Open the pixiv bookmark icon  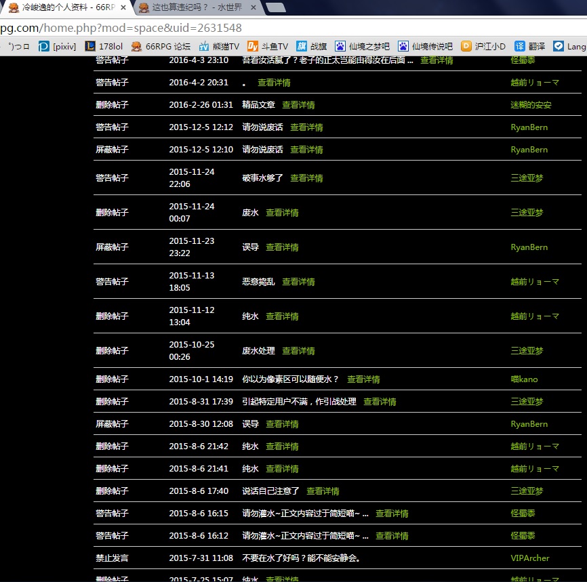click(44, 46)
